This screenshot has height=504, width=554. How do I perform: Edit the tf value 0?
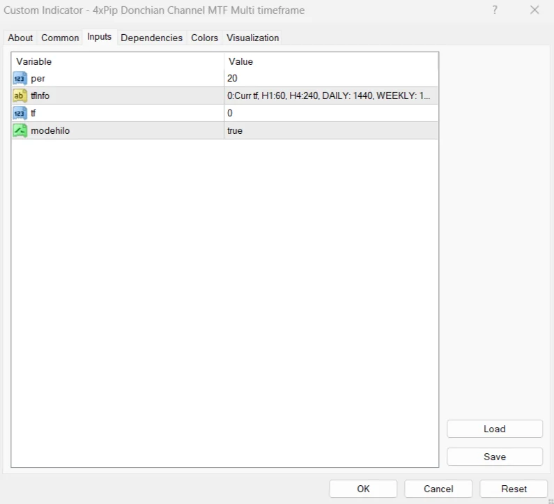pos(331,113)
